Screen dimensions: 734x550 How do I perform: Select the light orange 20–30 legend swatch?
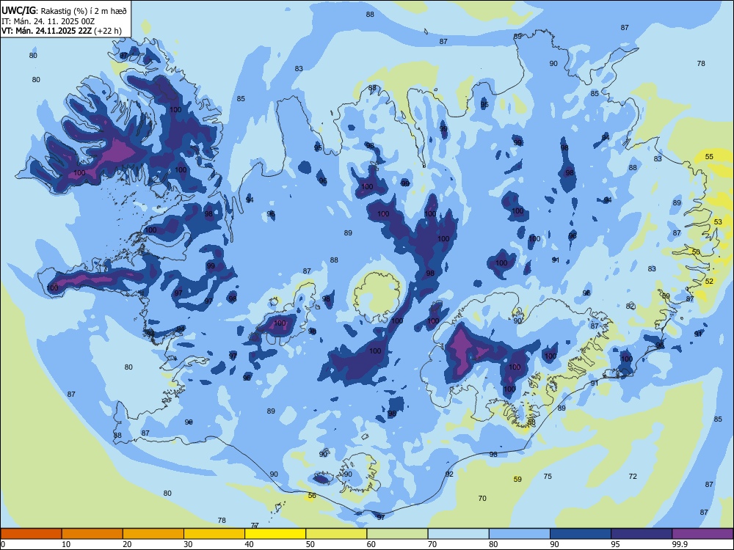[153, 534]
